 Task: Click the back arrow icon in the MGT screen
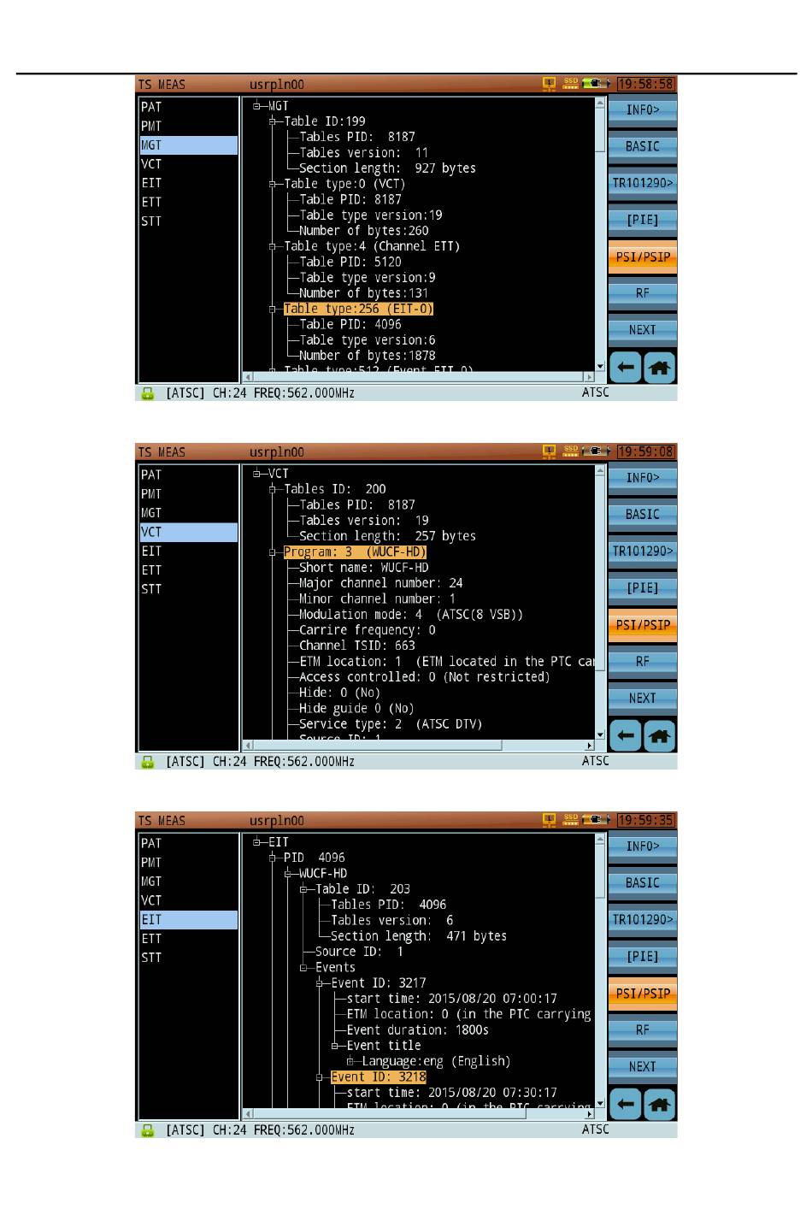click(625, 368)
